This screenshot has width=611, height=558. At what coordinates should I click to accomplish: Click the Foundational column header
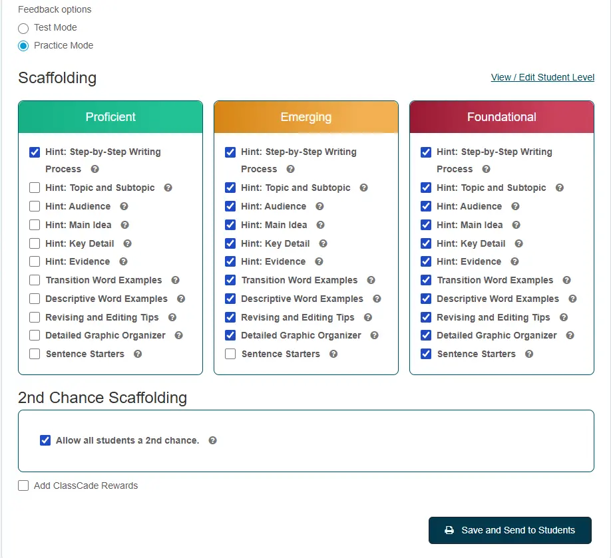501,117
